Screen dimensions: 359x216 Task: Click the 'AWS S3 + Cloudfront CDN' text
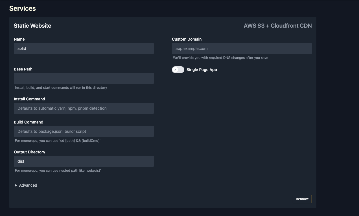tap(277, 26)
